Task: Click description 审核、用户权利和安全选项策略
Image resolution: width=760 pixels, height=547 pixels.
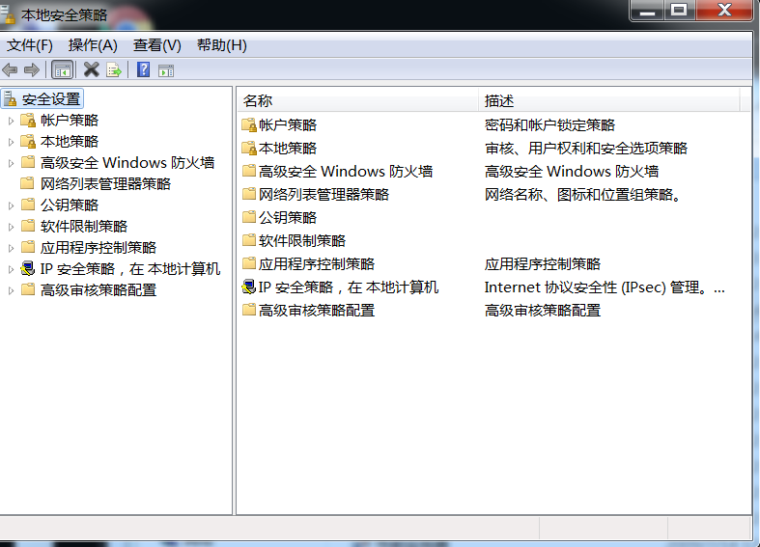Action: click(586, 149)
